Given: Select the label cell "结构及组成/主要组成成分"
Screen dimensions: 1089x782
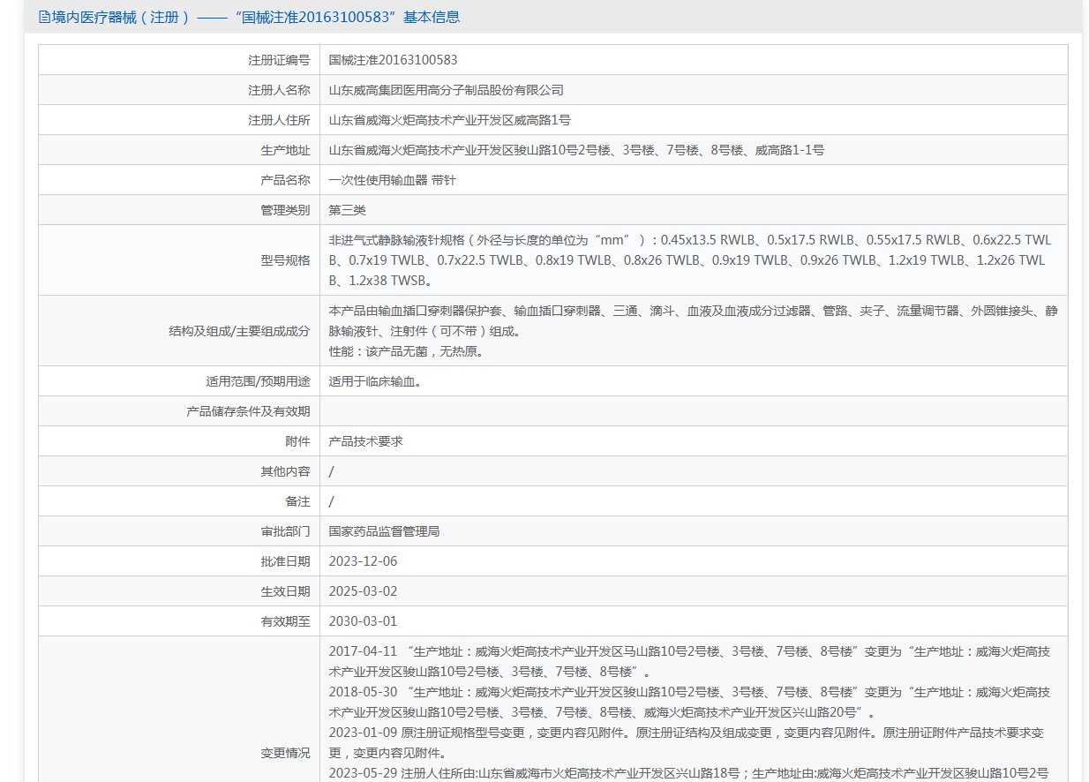Looking at the screenshot, I should [x=179, y=331].
